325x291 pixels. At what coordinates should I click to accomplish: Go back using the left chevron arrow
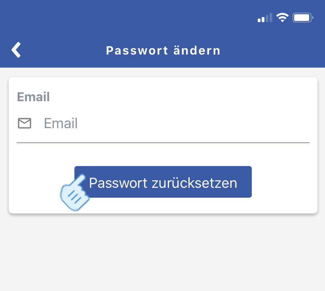(16, 50)
